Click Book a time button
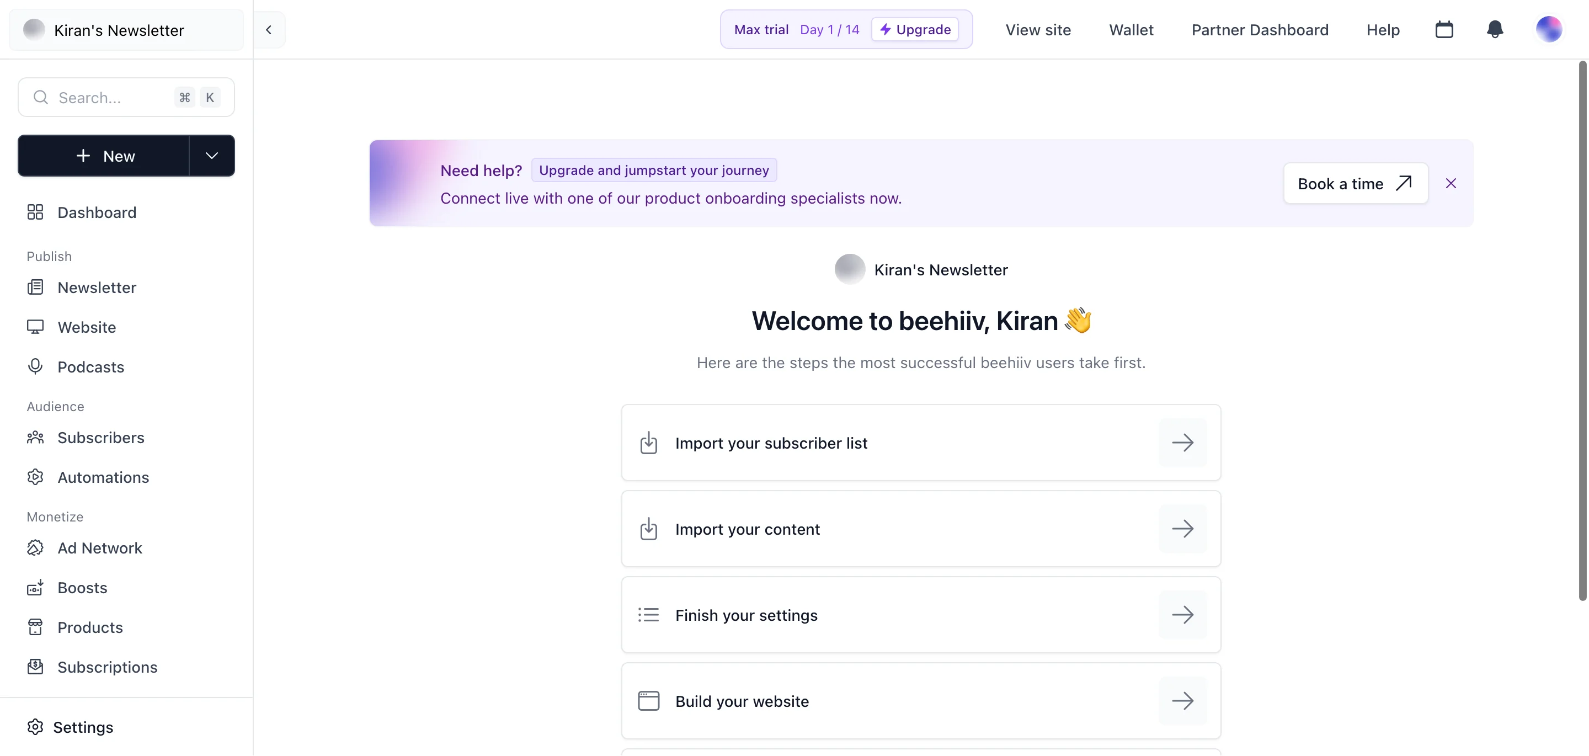Image resolution: width=1589 pixels, height=756 pixels. click(1355, 183)
